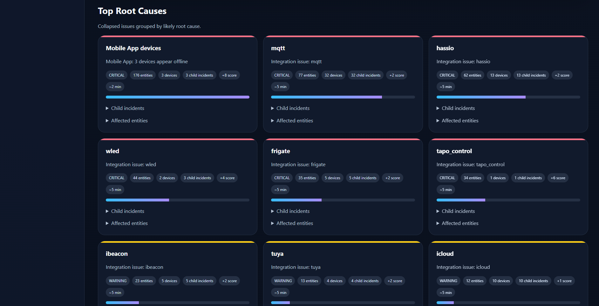
Task: Click the 44 entities badge
Action: [x=142, y=178]
